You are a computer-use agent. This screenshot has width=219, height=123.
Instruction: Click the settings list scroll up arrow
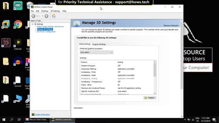(x=155, y=62)
